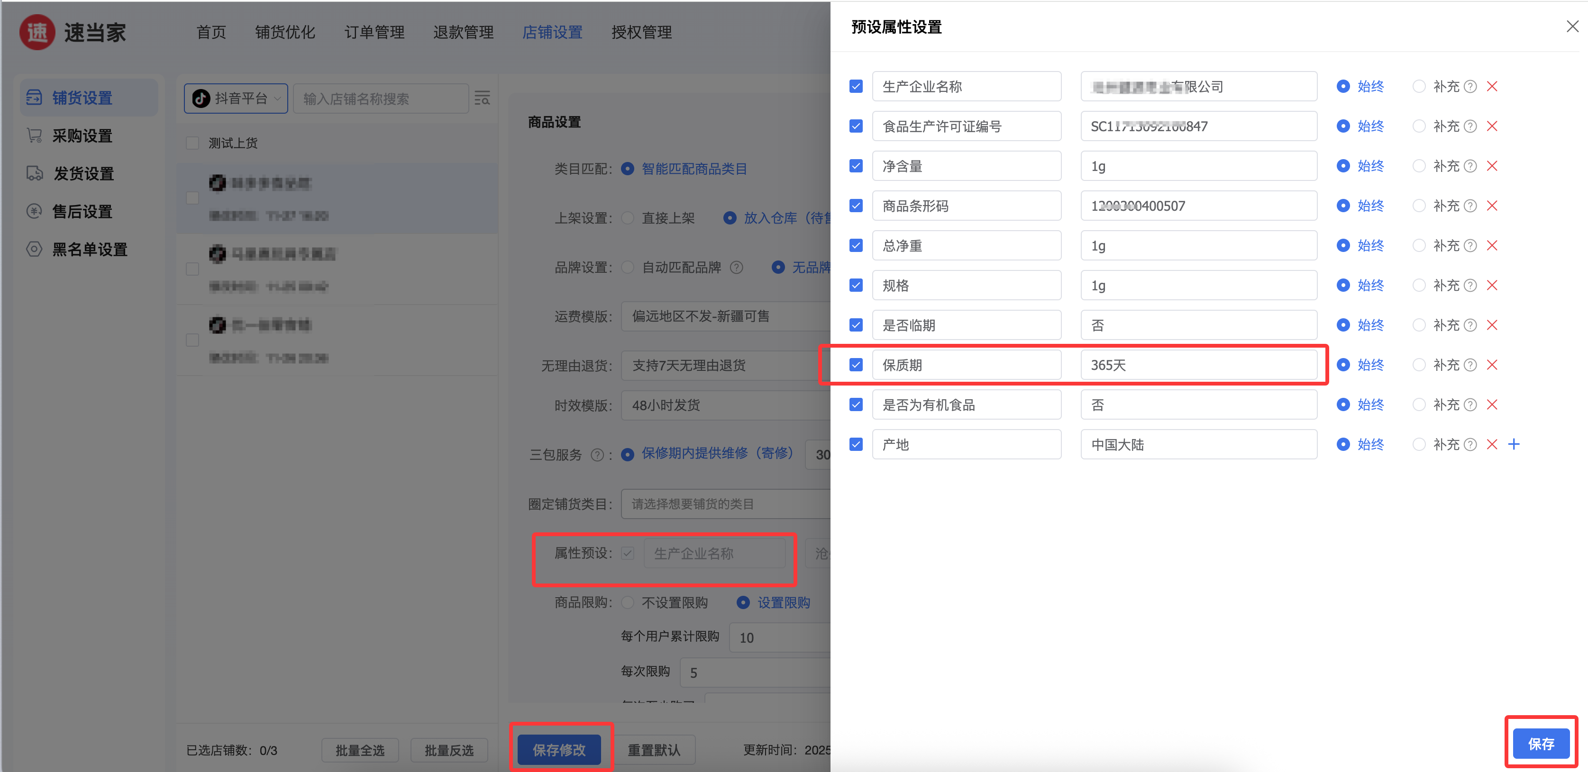Open 采购设置 in the sidebar
Image resolution: width=1588 pixels, height=772 pixels.
pyautogui.click(x=82, y=135)
